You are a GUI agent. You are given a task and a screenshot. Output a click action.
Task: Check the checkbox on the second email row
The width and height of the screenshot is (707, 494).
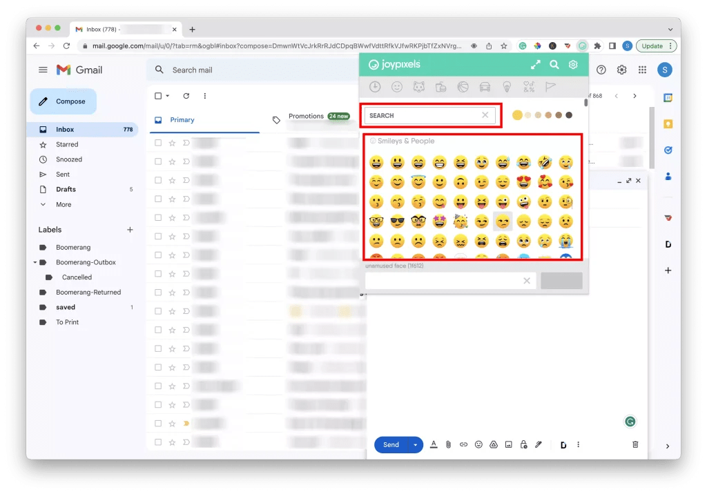(x=157, y=161)
